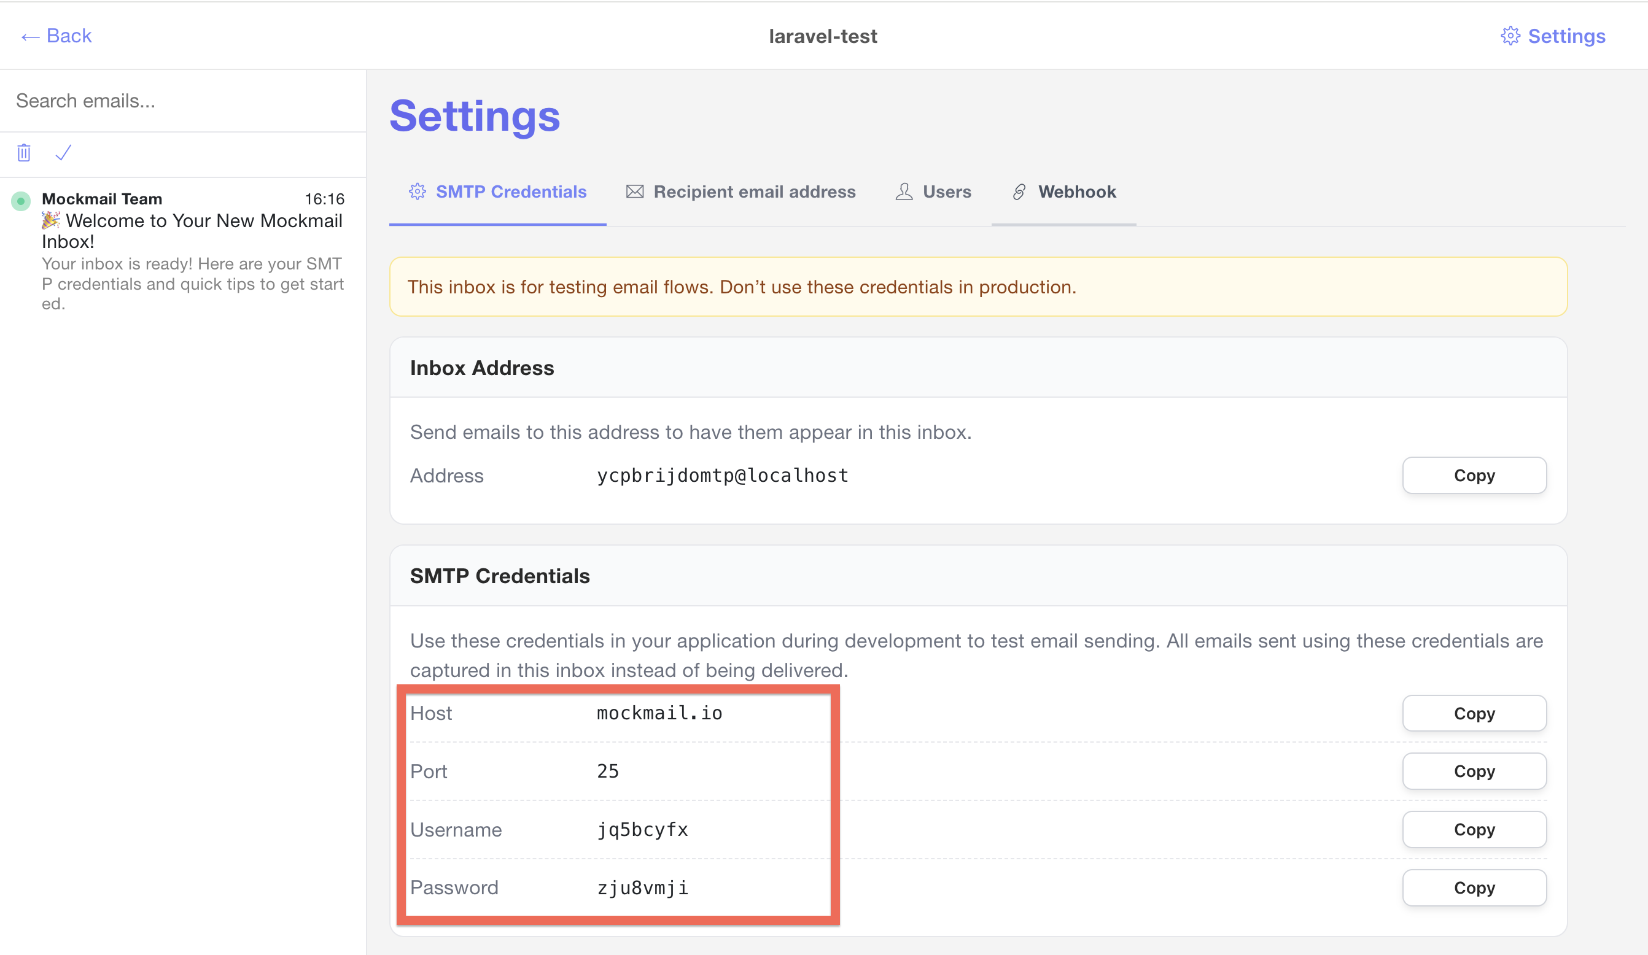Copy the SMTP host mockmail.io
Screen dimensions: 1648x955
pos(1474,713)
